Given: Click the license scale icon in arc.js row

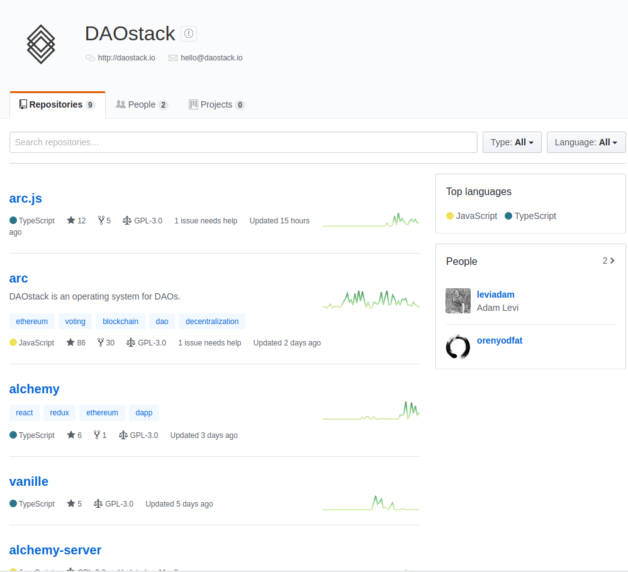Looking at the screenshot, I should (x=127, y=220).
